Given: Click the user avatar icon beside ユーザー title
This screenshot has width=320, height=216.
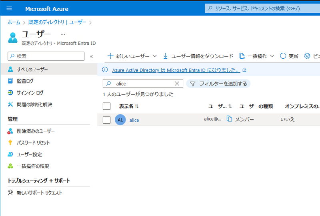Looking at the screenshot, I should tap(13, 38).
